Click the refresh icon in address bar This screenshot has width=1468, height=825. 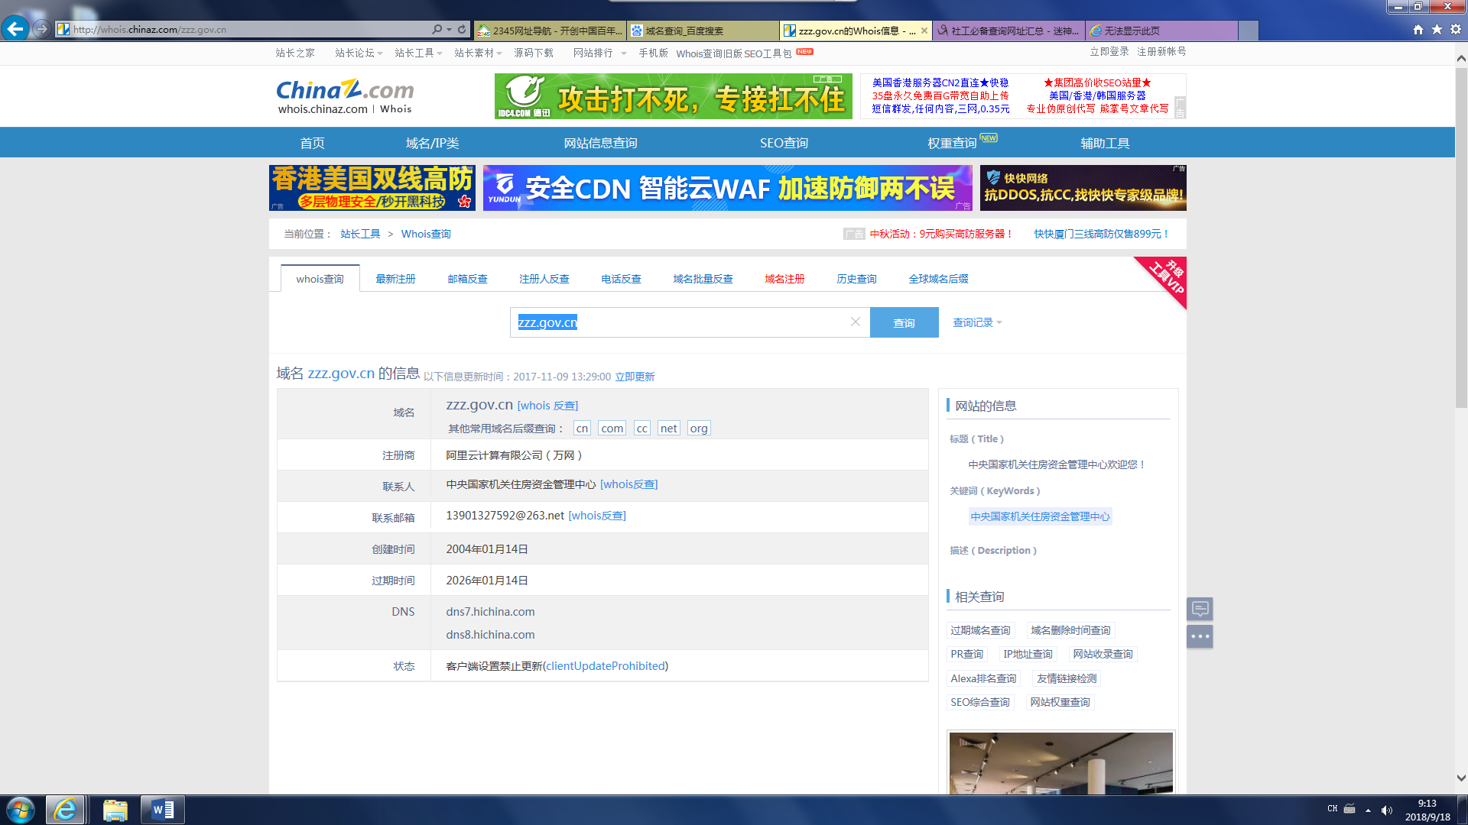[x=462, y=29]
